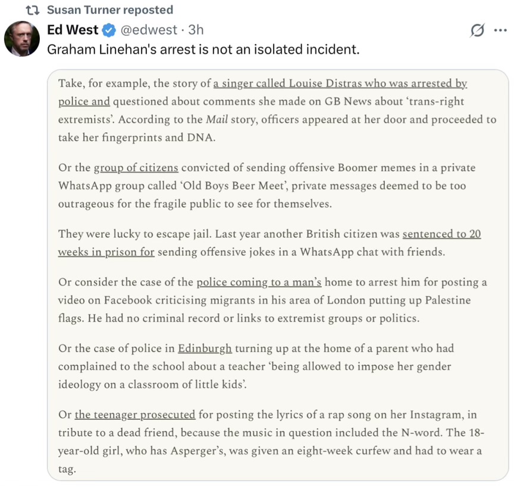Open the 'weeks in prison for' link

(106, 252)
